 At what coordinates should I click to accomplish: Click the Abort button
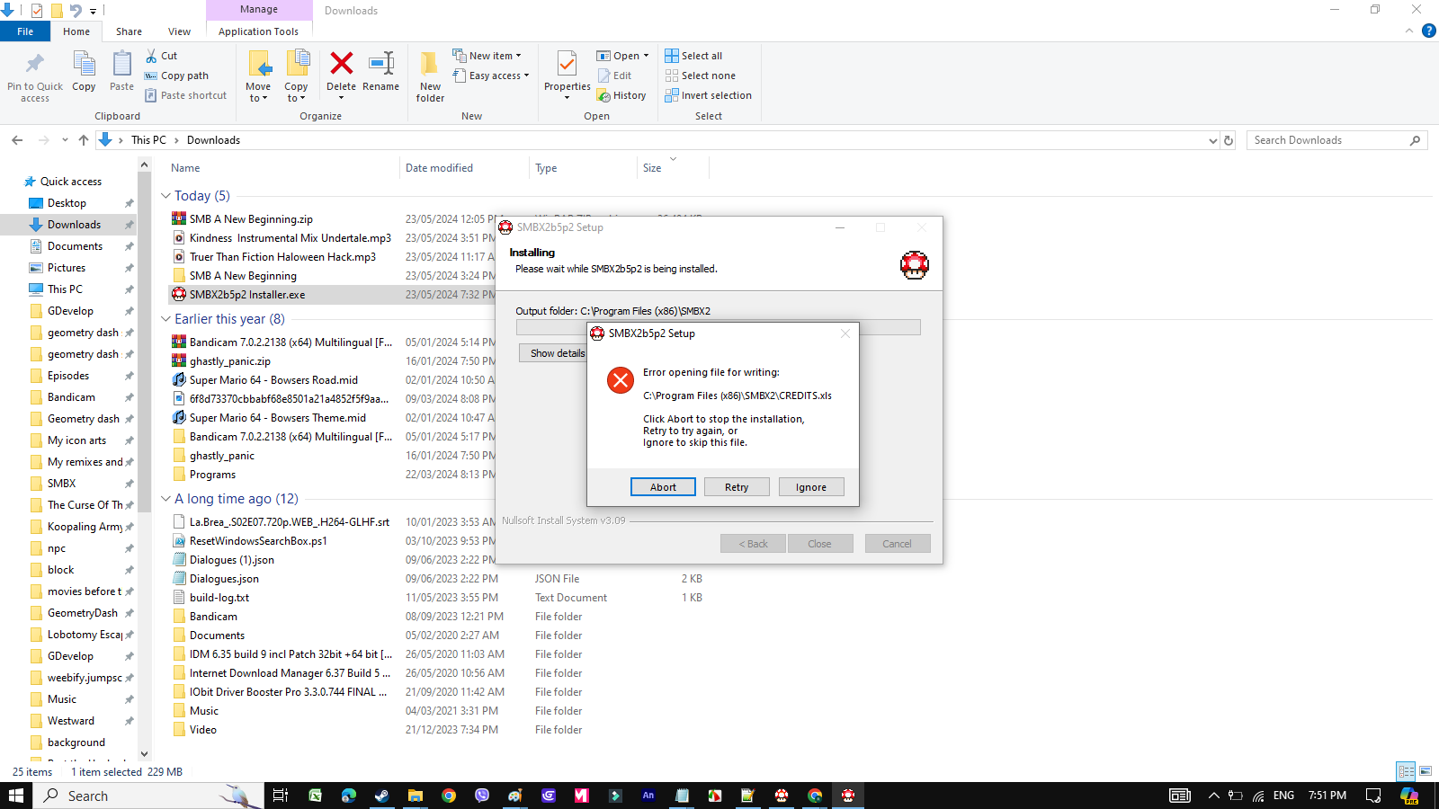coord(663,486)
